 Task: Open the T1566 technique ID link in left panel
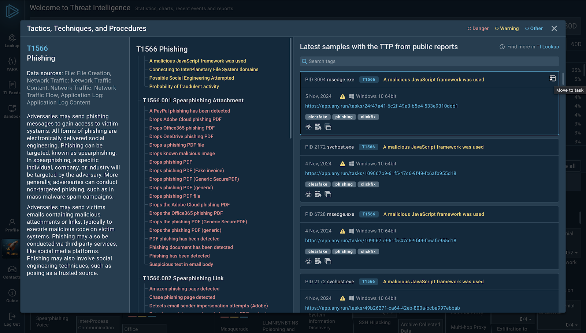click(37, 48)
